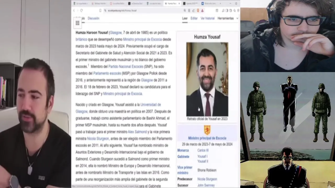Open the Wikipedia table of contents icon

point(77,23)
